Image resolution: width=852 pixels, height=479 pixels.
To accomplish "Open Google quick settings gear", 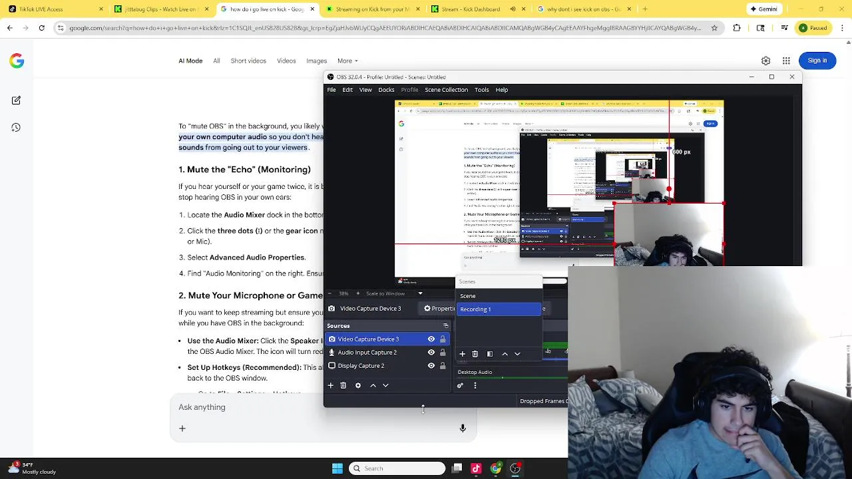I will (x=765, y=61).
